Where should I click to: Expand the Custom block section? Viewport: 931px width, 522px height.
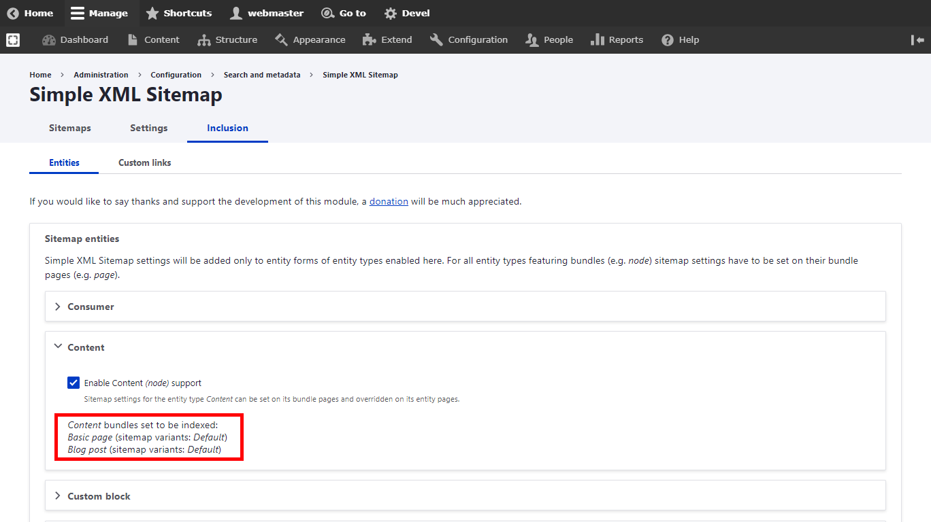pos(99,496)
